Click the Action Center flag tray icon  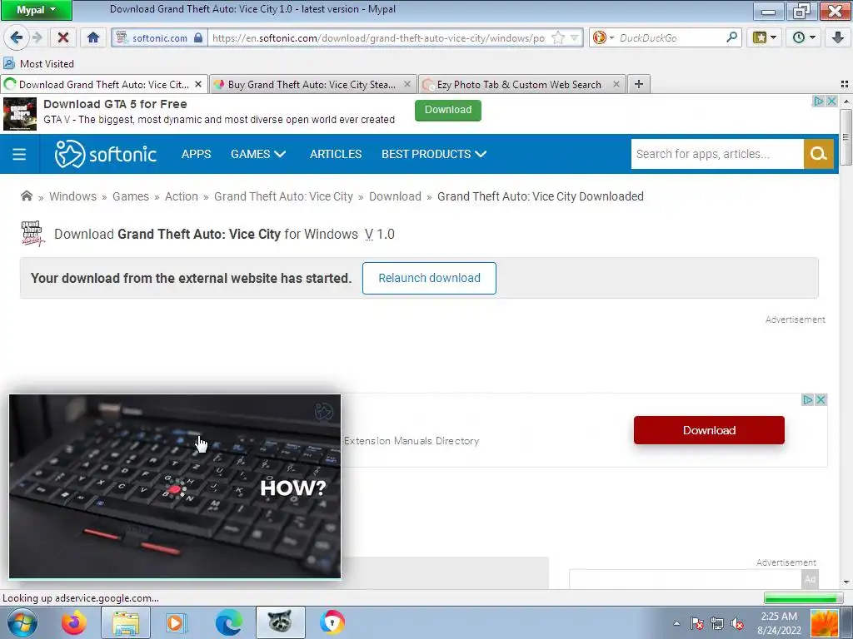pos(697,624)
